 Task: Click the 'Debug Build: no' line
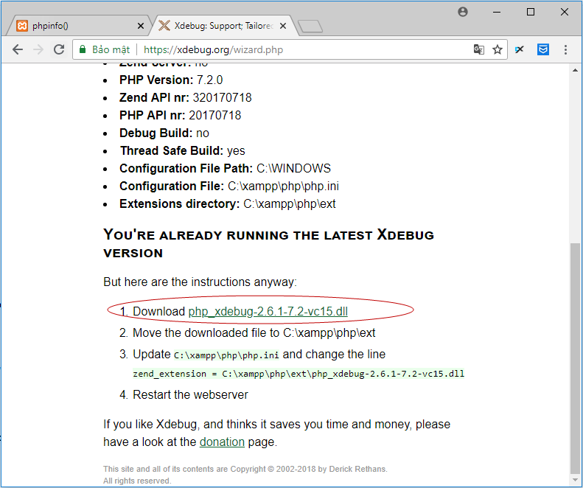164,133
